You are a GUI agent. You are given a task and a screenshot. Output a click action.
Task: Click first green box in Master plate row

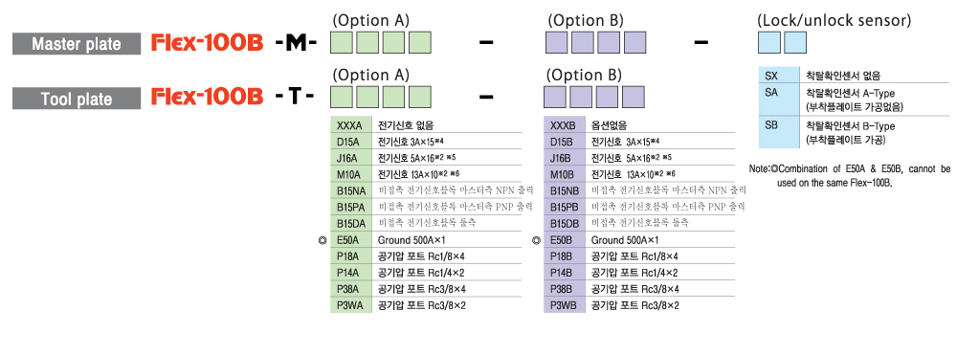pyautogui.click(x=342, y=43)
